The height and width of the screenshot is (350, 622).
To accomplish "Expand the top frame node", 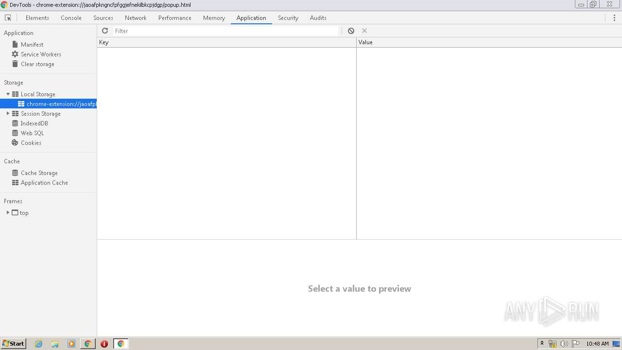I will tap(8, 212).
